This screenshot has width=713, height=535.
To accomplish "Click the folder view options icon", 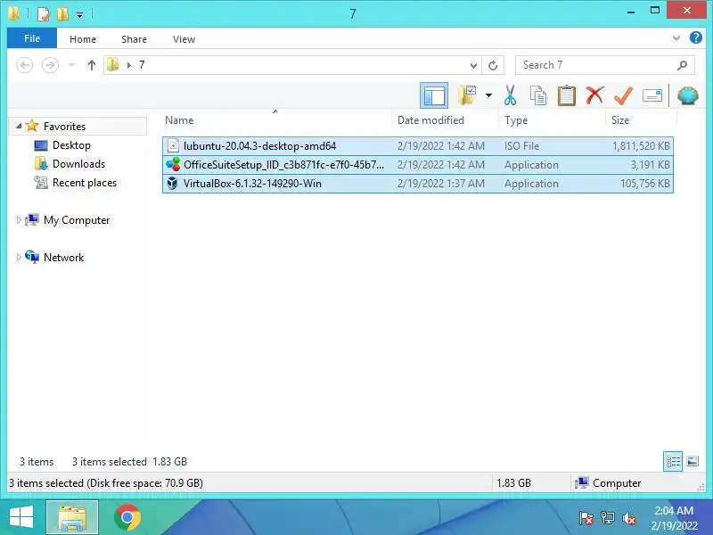I will [x=467, y=95].
